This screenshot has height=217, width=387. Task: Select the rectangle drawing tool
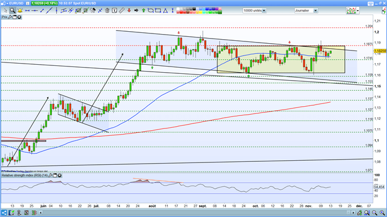[158, 10]
